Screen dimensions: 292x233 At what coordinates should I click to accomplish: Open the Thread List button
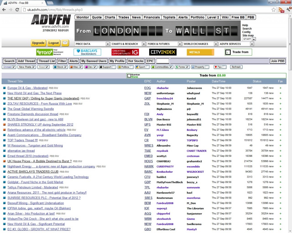point(47,61)
